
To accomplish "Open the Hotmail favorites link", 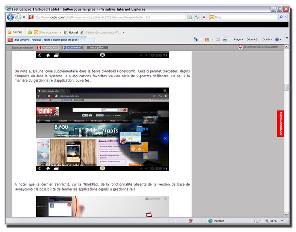I will tap(71, 32).
